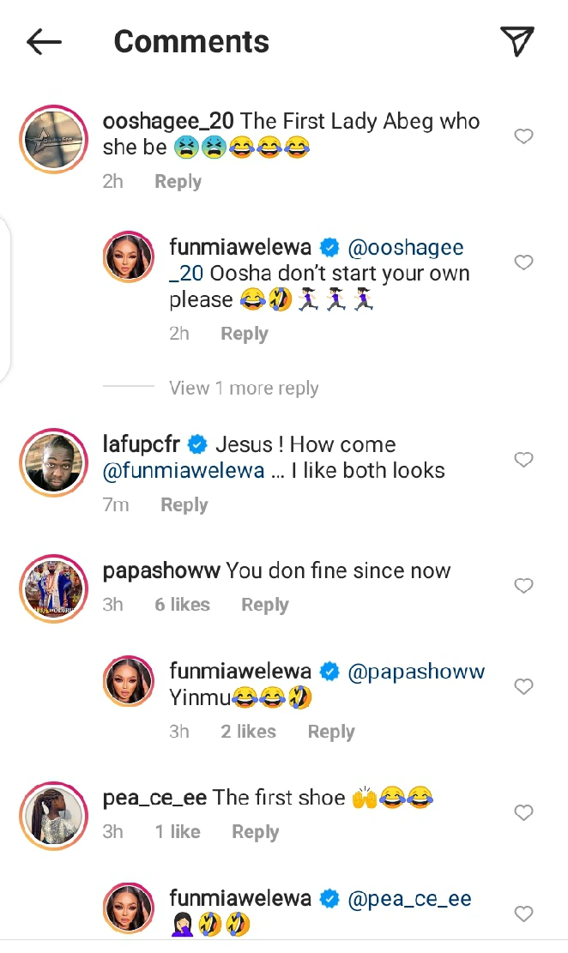The image size is (568, 953).
Task: Reply to lafupcfr's comment
Action: (184, 505)
